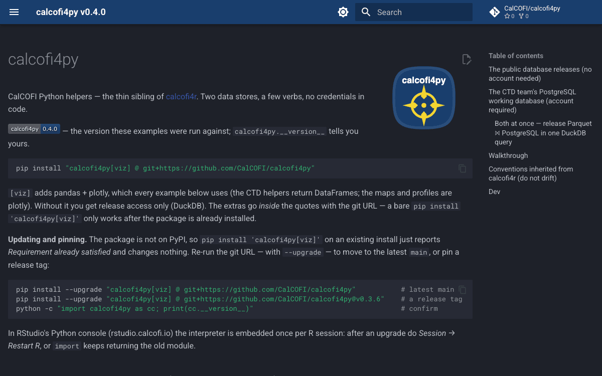Click the search magnifier icon
Screen dimensions: 602x376
coord(366,12)
